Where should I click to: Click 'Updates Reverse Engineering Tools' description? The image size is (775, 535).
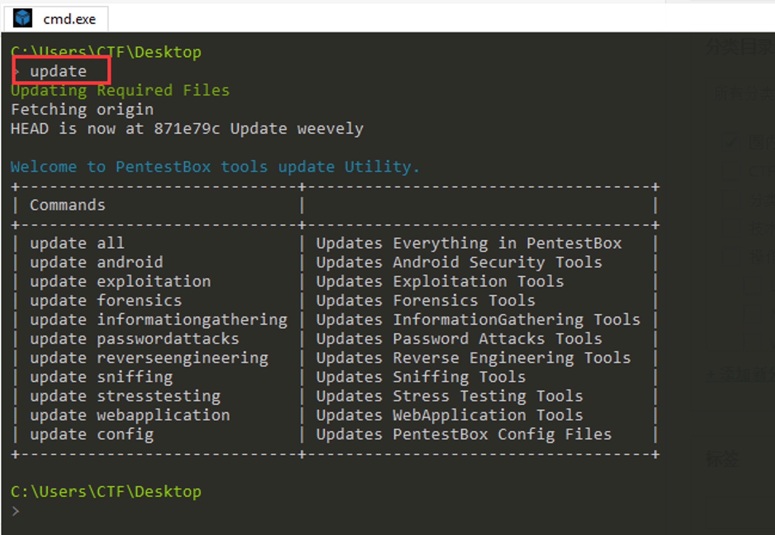point(474,358)
